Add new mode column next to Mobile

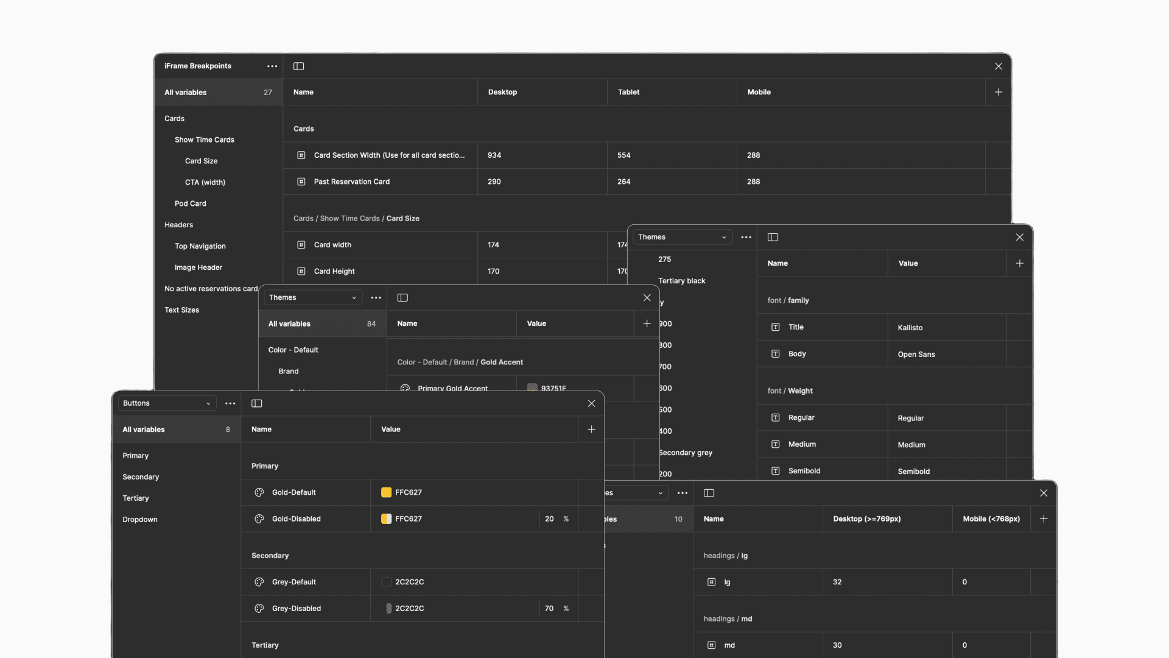pos(999,92)
